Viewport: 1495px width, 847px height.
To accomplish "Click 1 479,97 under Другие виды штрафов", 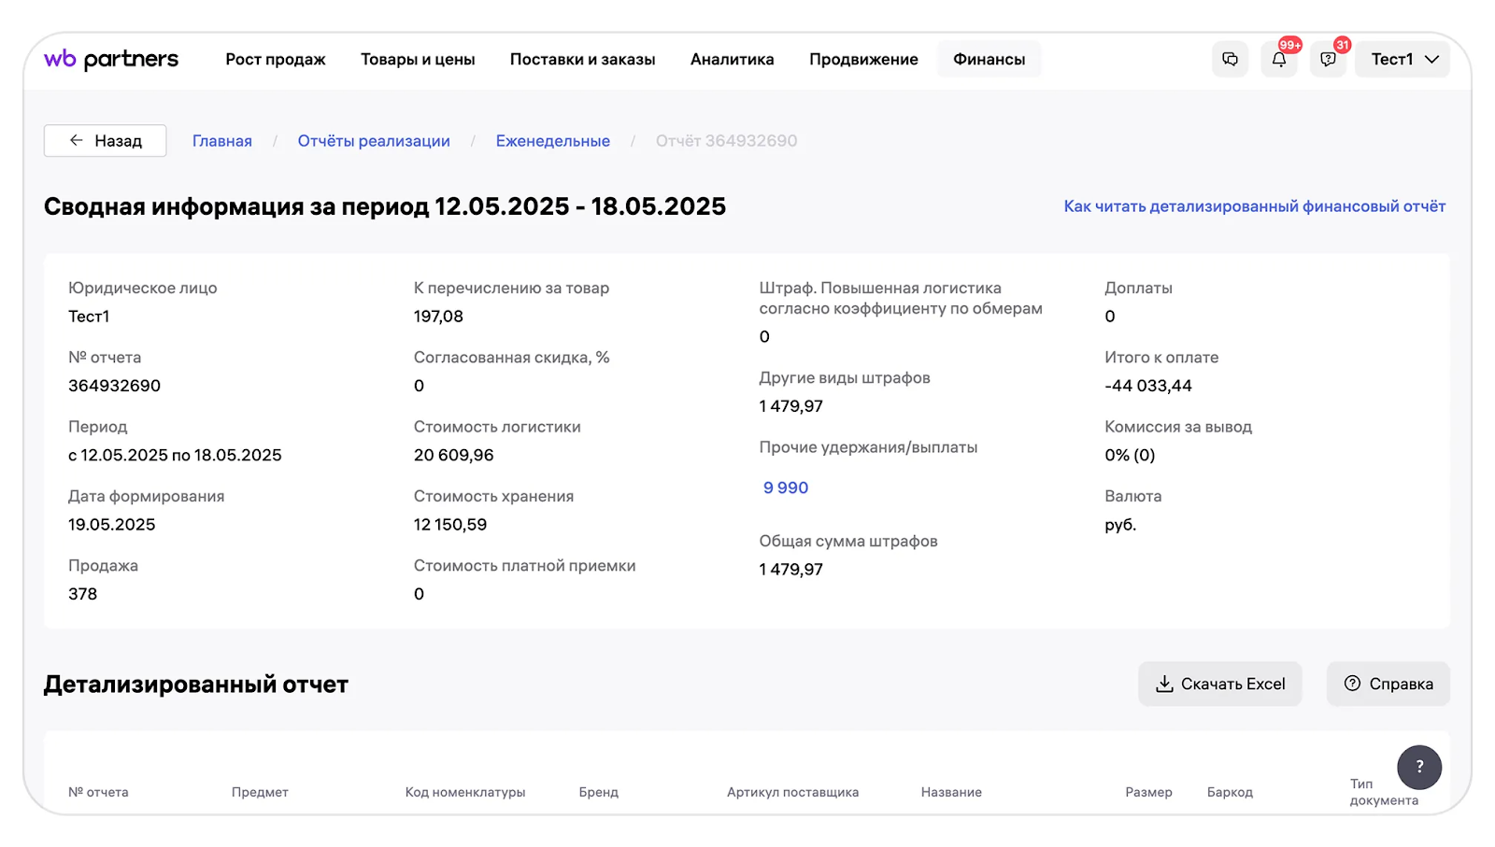I will [791, 406].
